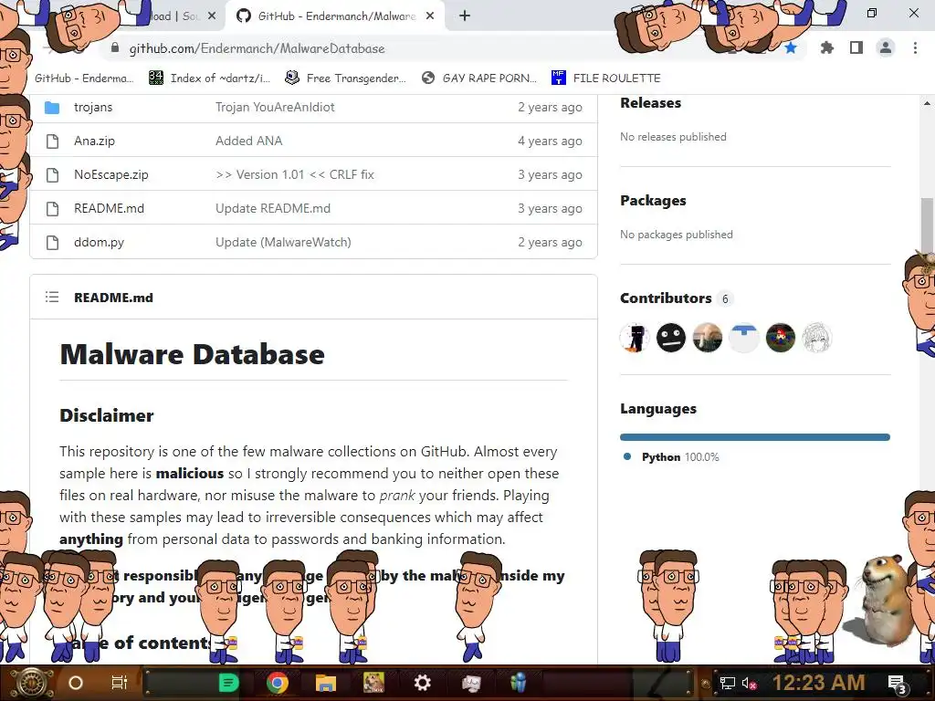Open the notification center with 3 badge
Viewport: 935px width, 701px height.
[898, 685]
